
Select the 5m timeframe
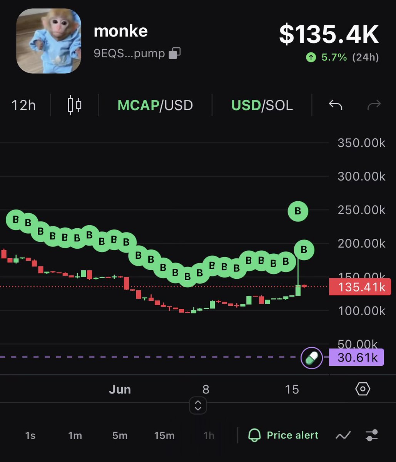120,435
